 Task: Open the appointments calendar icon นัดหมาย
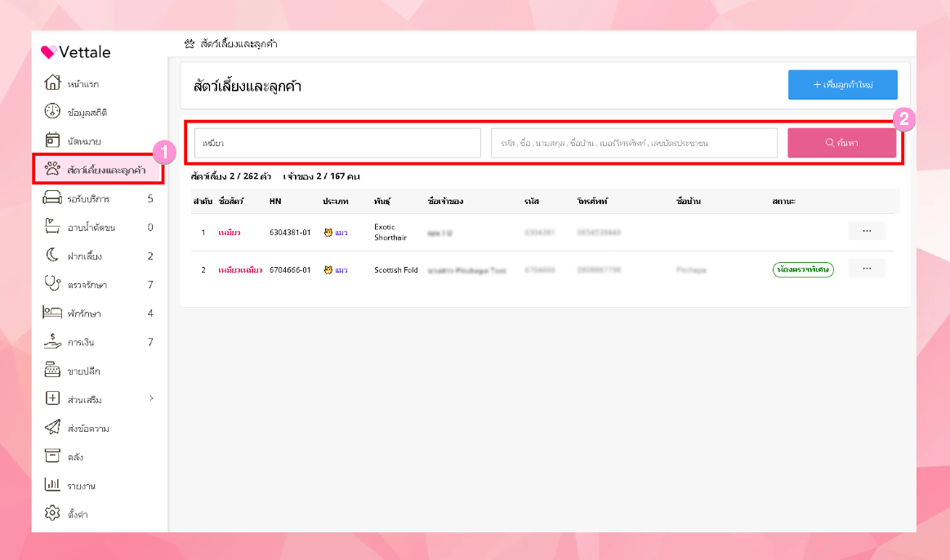click(x=53, y=140)
